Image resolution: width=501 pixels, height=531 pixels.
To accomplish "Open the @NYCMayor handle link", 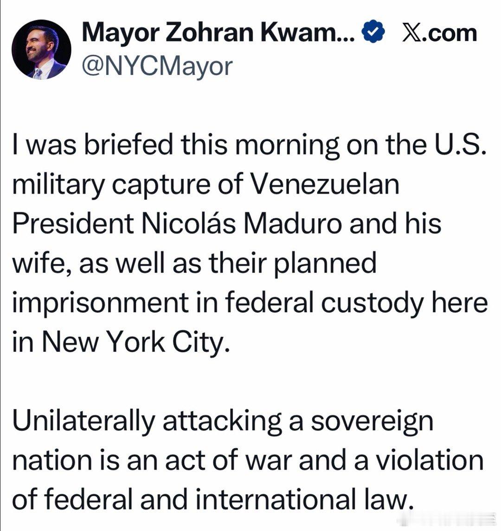I will pyautogui.click(x=156, y=66).
